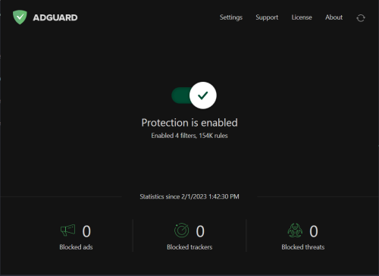Open the License menu item

click(x=302, y=17)
